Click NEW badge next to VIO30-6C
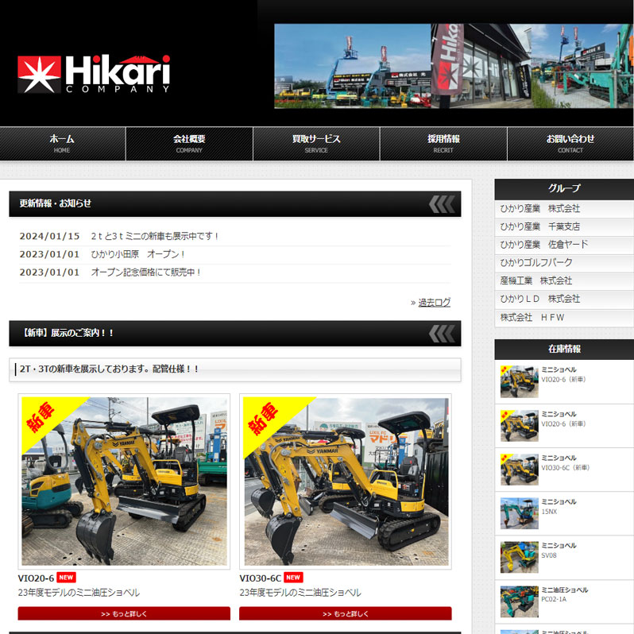The width and height of the screenshot is (634, 634). pyautogui.click(x=293, y=578)
